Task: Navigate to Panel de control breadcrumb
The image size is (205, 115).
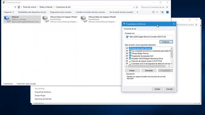Action: pos(30,7)
